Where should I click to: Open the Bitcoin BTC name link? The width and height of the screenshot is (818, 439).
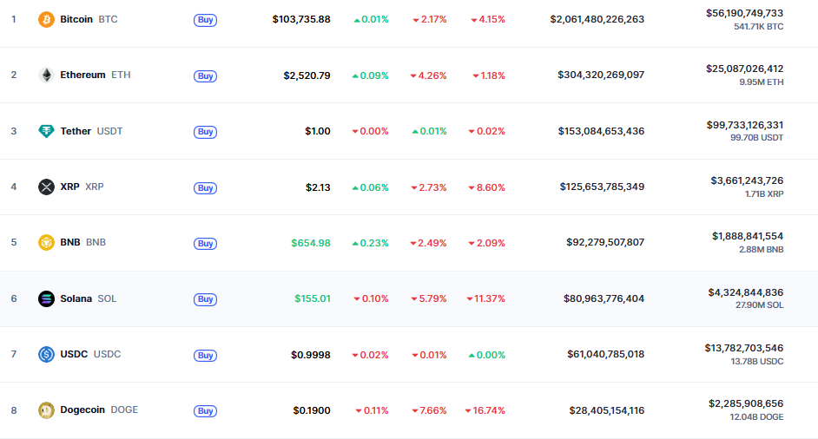89,19
